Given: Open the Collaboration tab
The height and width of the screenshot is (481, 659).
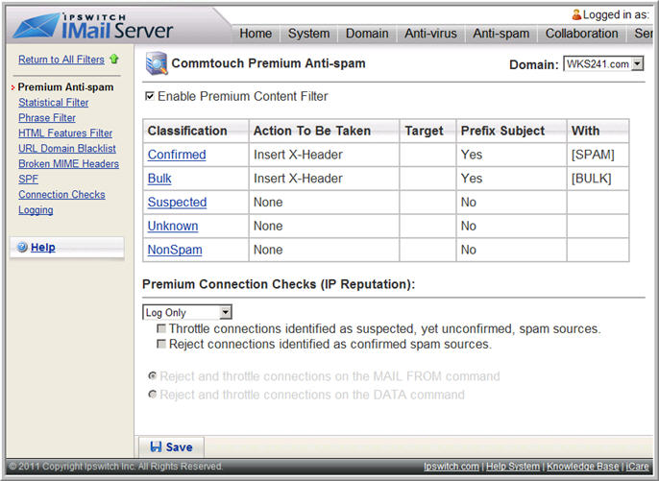Looking at the screenshot, I should tap(582, 34).
